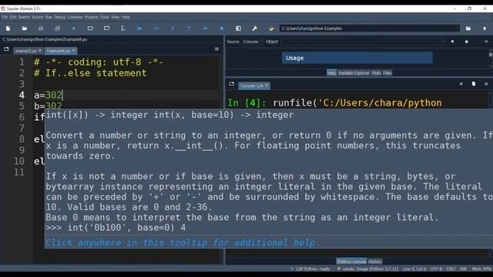Save the current file
The image size is (493, 277).
click(41, 28)
